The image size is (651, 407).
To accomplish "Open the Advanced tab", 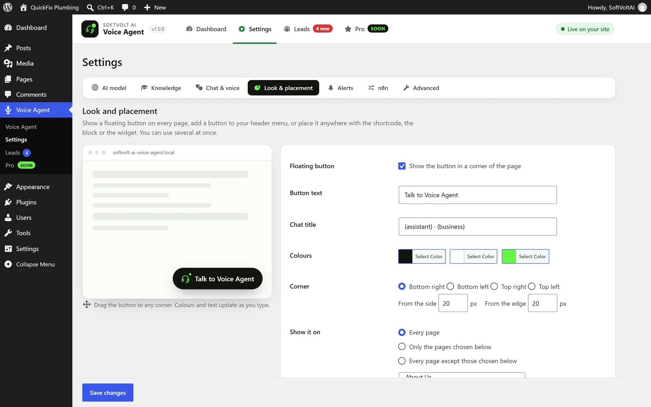I will point(421,88).
